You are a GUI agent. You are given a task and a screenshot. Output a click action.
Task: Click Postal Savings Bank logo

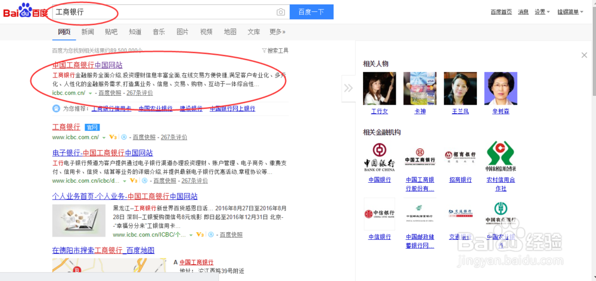(420, 214)
